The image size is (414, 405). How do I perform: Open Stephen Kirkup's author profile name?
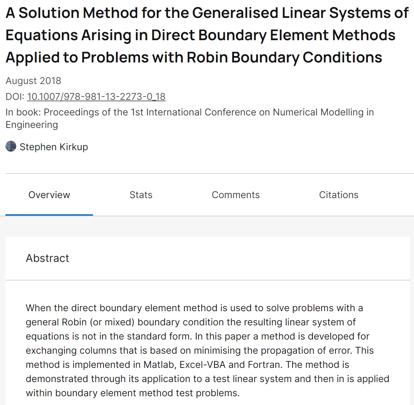(x=54, y=147)
